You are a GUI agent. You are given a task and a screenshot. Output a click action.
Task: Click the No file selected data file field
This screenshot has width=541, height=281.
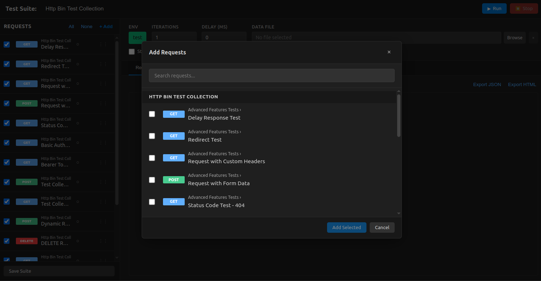[x=377, y=37]
